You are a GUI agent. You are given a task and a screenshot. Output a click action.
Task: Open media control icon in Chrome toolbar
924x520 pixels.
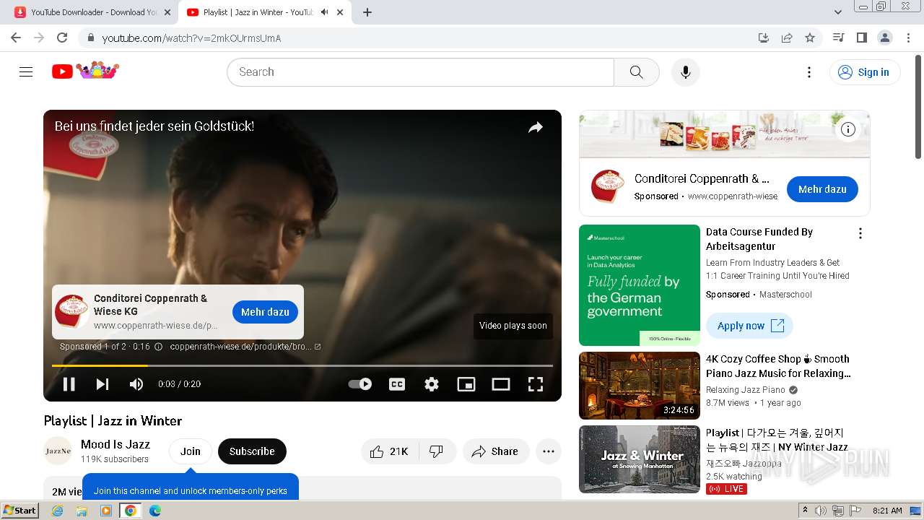tap(839, 38)
